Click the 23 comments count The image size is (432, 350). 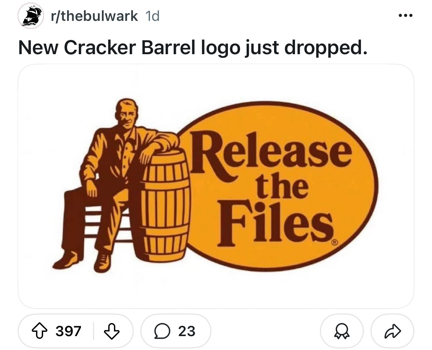point(187,331)
